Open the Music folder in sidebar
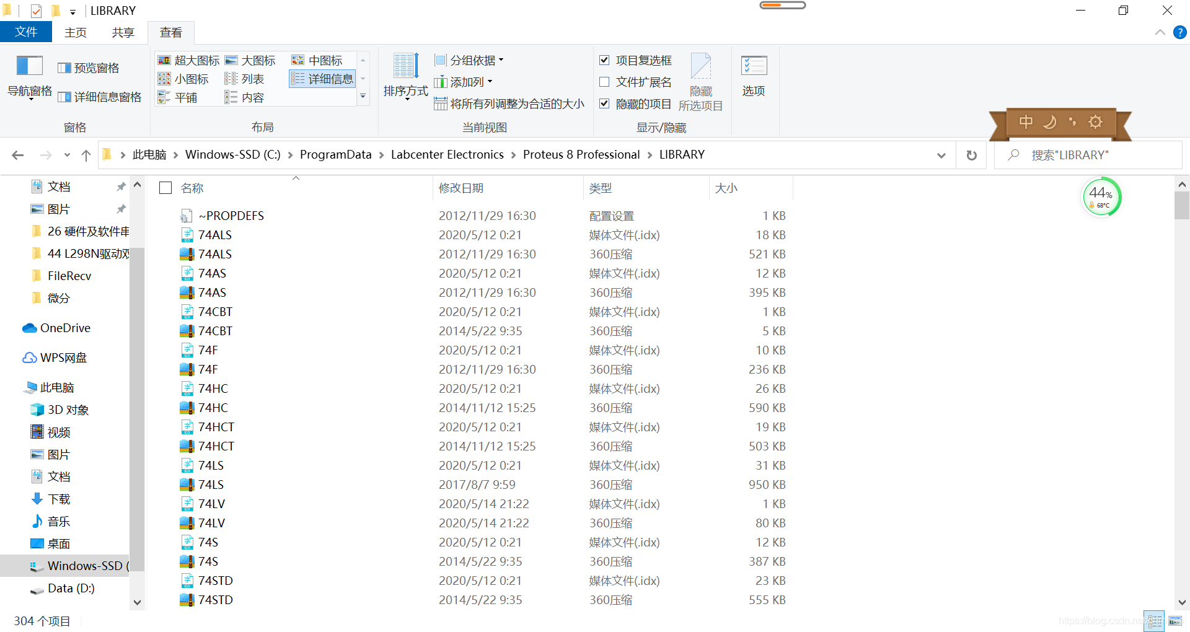The image size is (1190, 632). click(50, 521)
